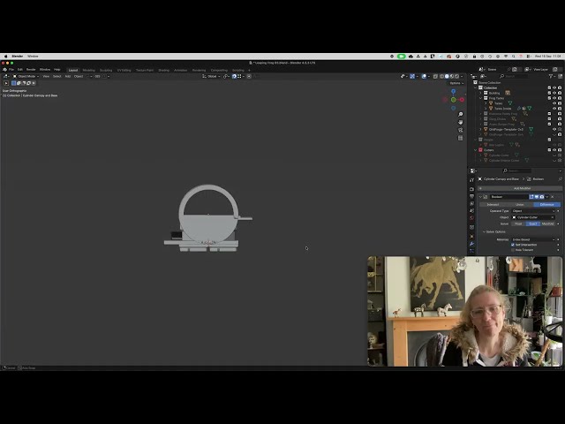This screenshot has height=424, width=565.
Task: Select the Intersect boolean operation
Action: 493,204
